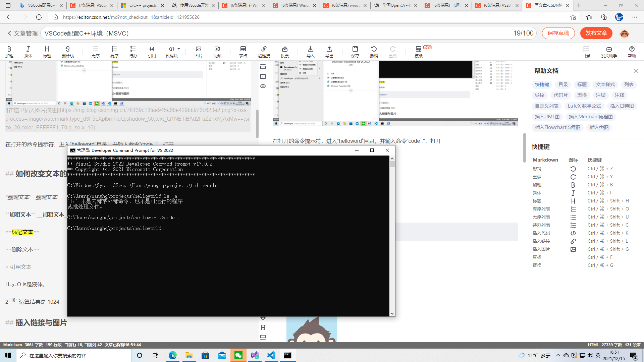Insert blockquote using 引用 icon
644x362 pixels.
(152, 52)
